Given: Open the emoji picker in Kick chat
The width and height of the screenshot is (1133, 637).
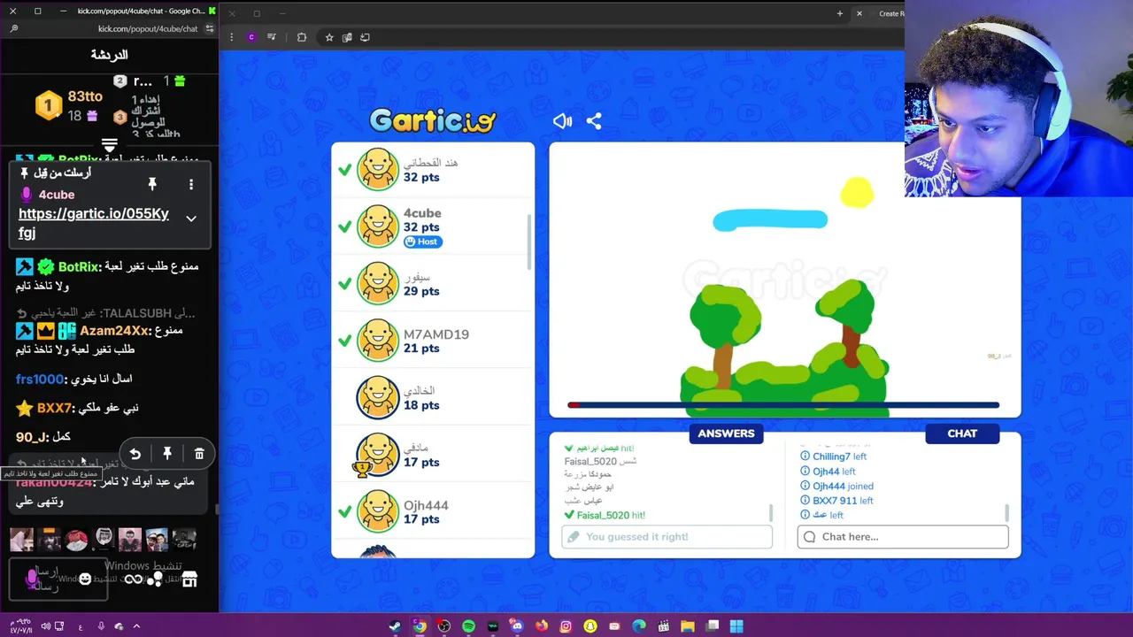Looking at the screenshot, I should 85,579.
